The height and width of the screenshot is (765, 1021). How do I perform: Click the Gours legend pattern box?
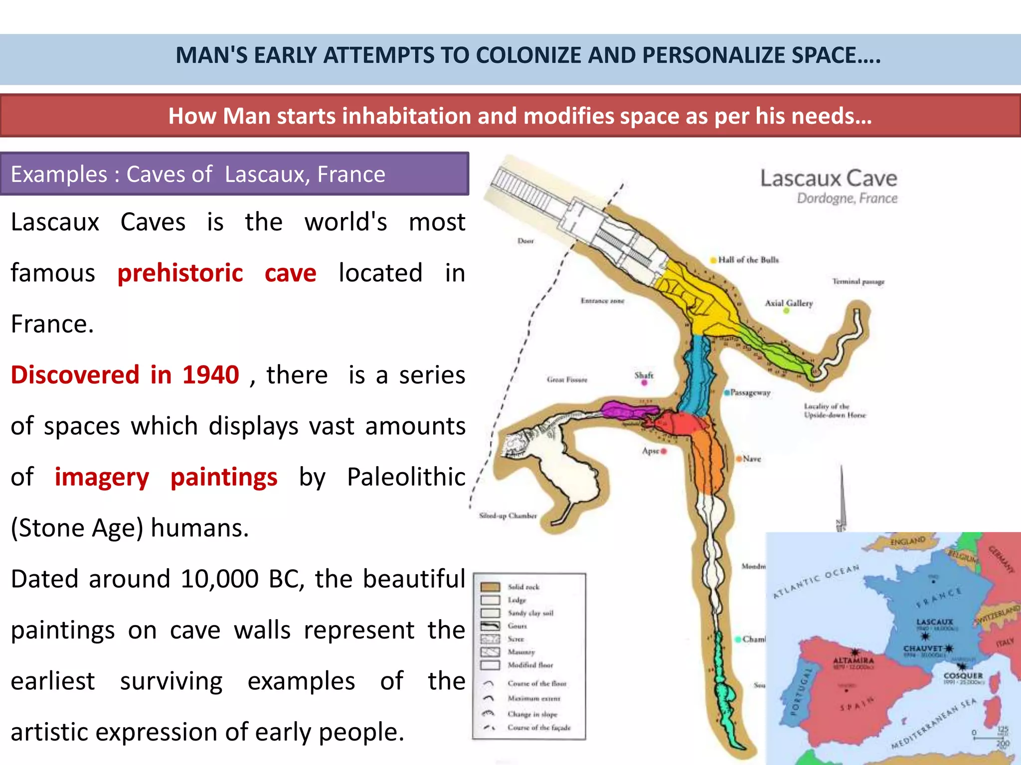[x=490, y=626]
